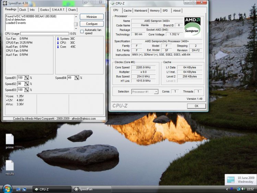Image resolution: width=257 pixels, height=193 pixels.
Task: Open CPU-Z Cache tab
Action: 127,11
